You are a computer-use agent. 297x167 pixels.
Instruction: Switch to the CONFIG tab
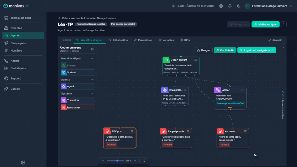(67, 40)
